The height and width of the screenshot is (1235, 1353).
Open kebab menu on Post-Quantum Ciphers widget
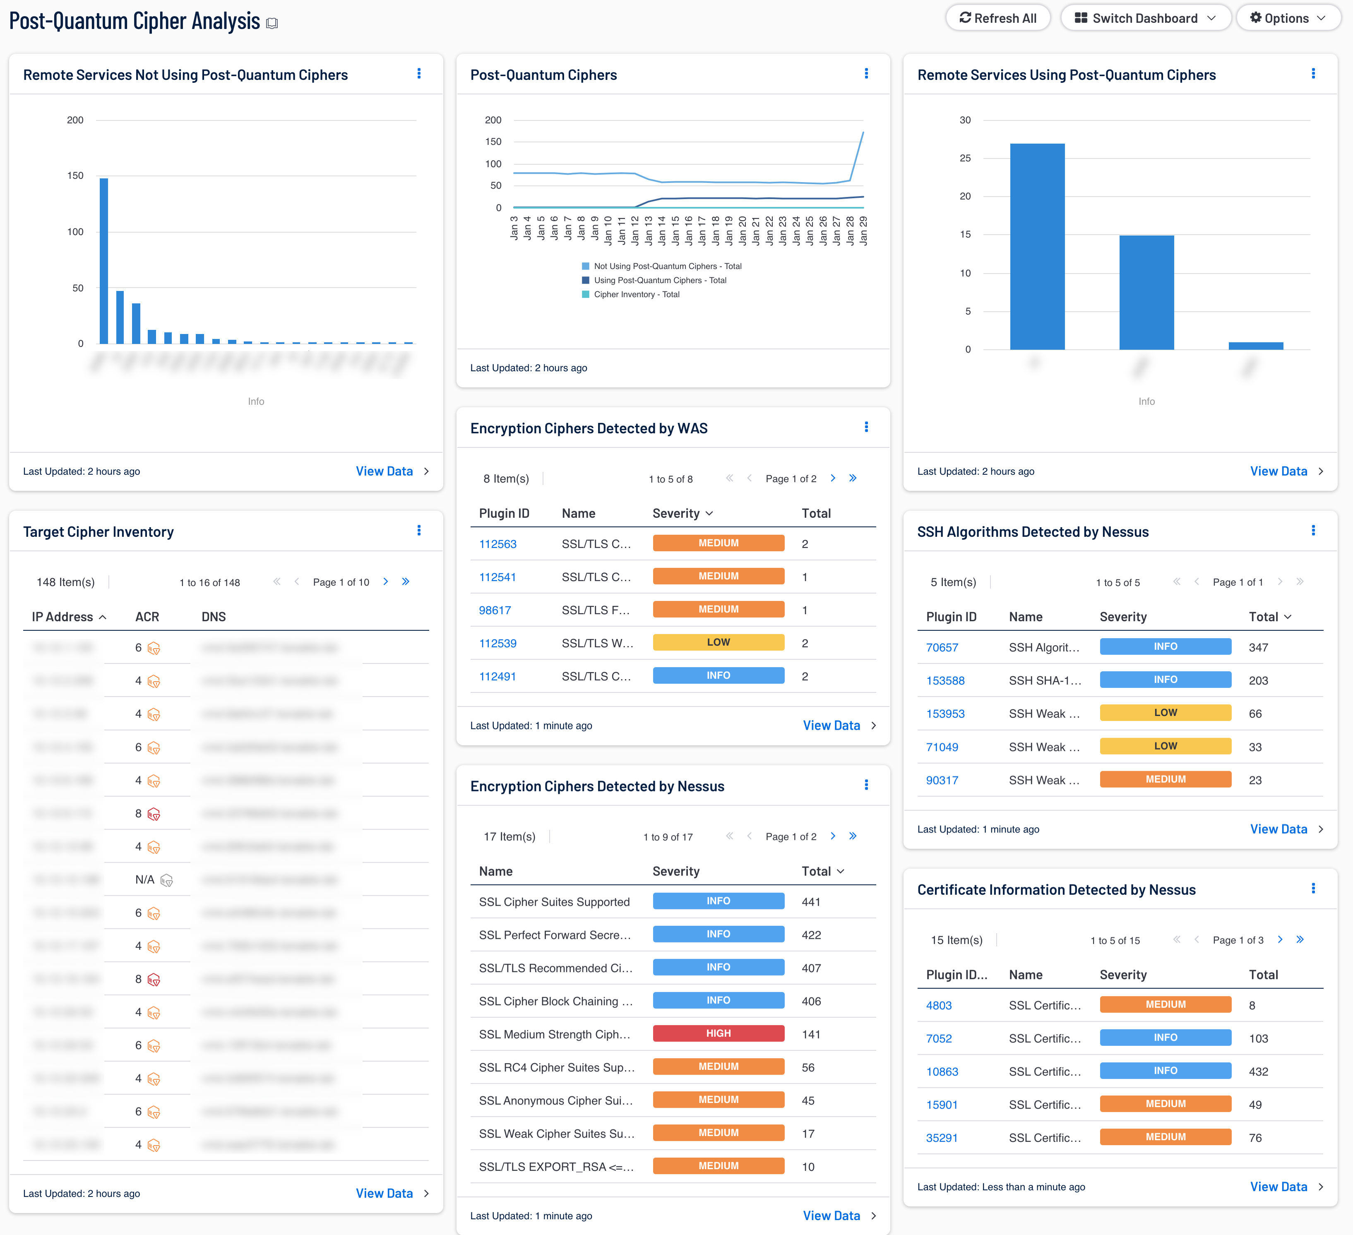pyautogui.click(x=866, y=74)
